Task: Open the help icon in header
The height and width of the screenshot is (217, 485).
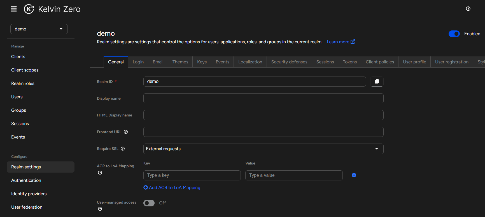Action: click(x=468, y=9)
